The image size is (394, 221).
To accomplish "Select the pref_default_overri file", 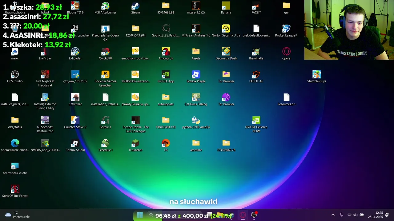I will pos(256,31).
